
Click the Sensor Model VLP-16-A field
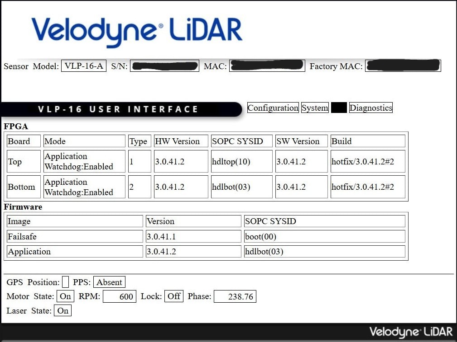click(84, 66)
